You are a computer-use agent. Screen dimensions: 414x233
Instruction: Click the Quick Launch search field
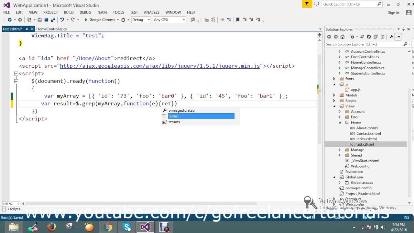pyautogui.click(x=352, y=4)
